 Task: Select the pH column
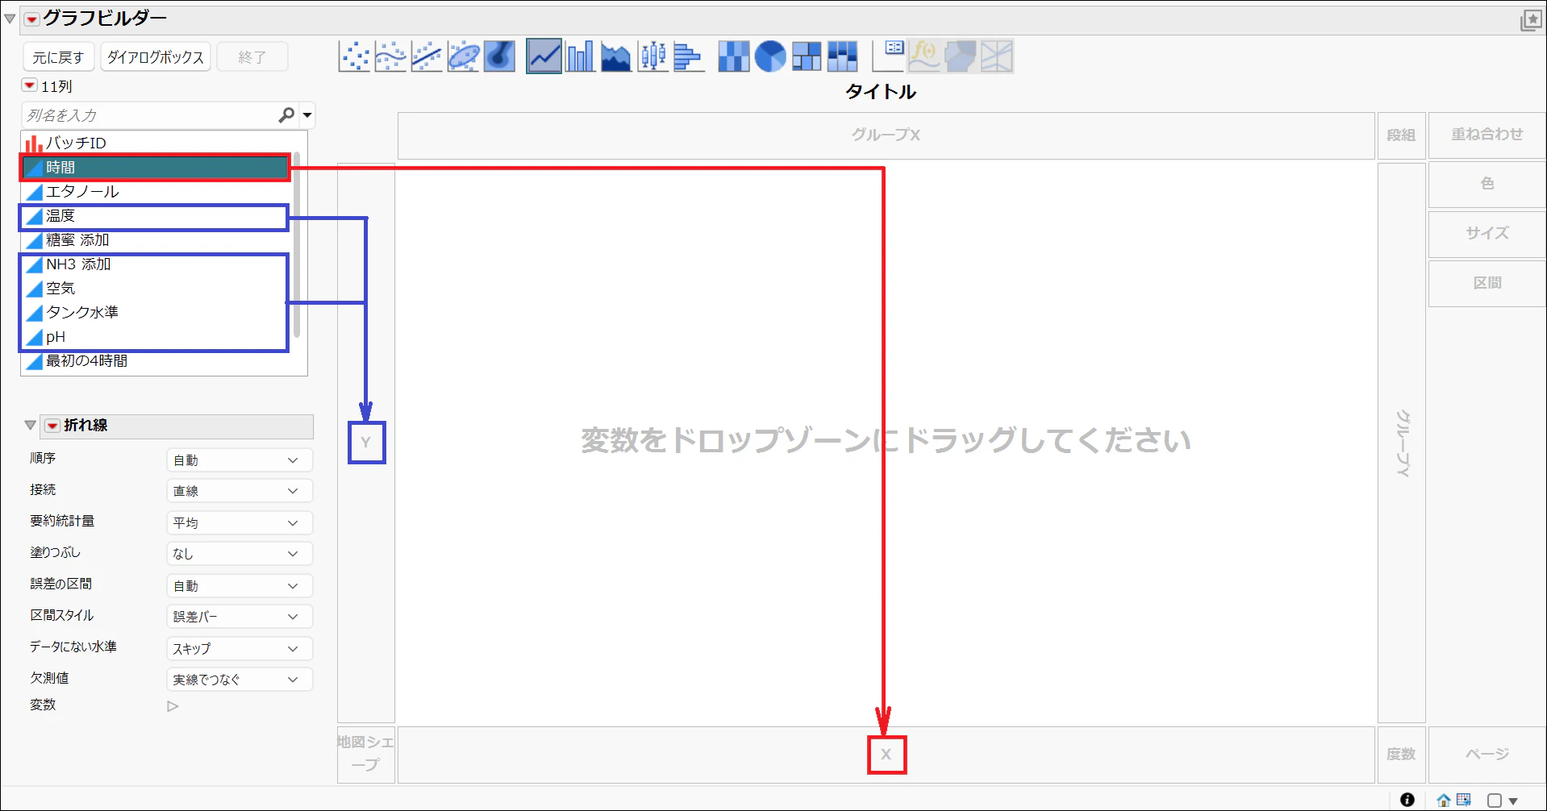coord(157,336)
